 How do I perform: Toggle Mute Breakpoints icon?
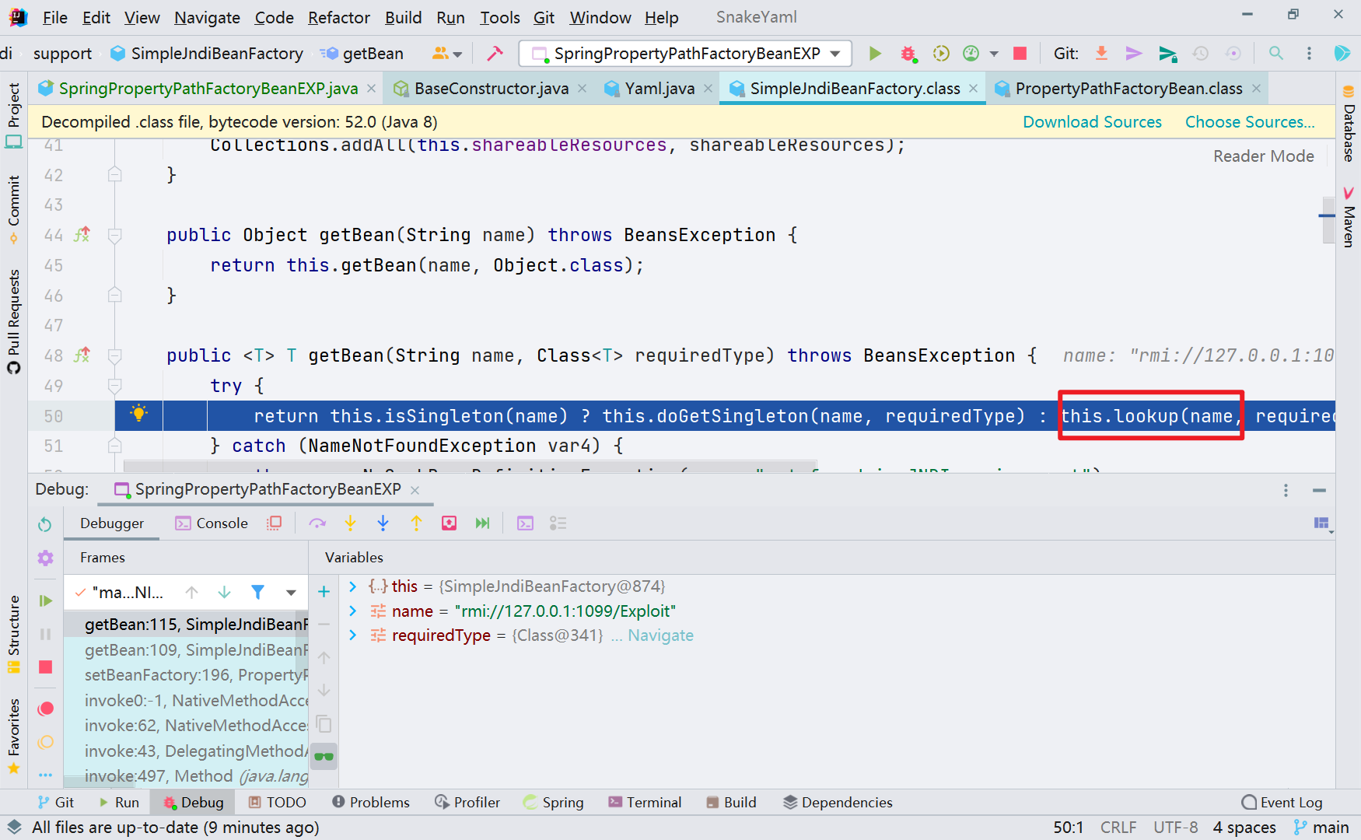(x=45, y=742)
